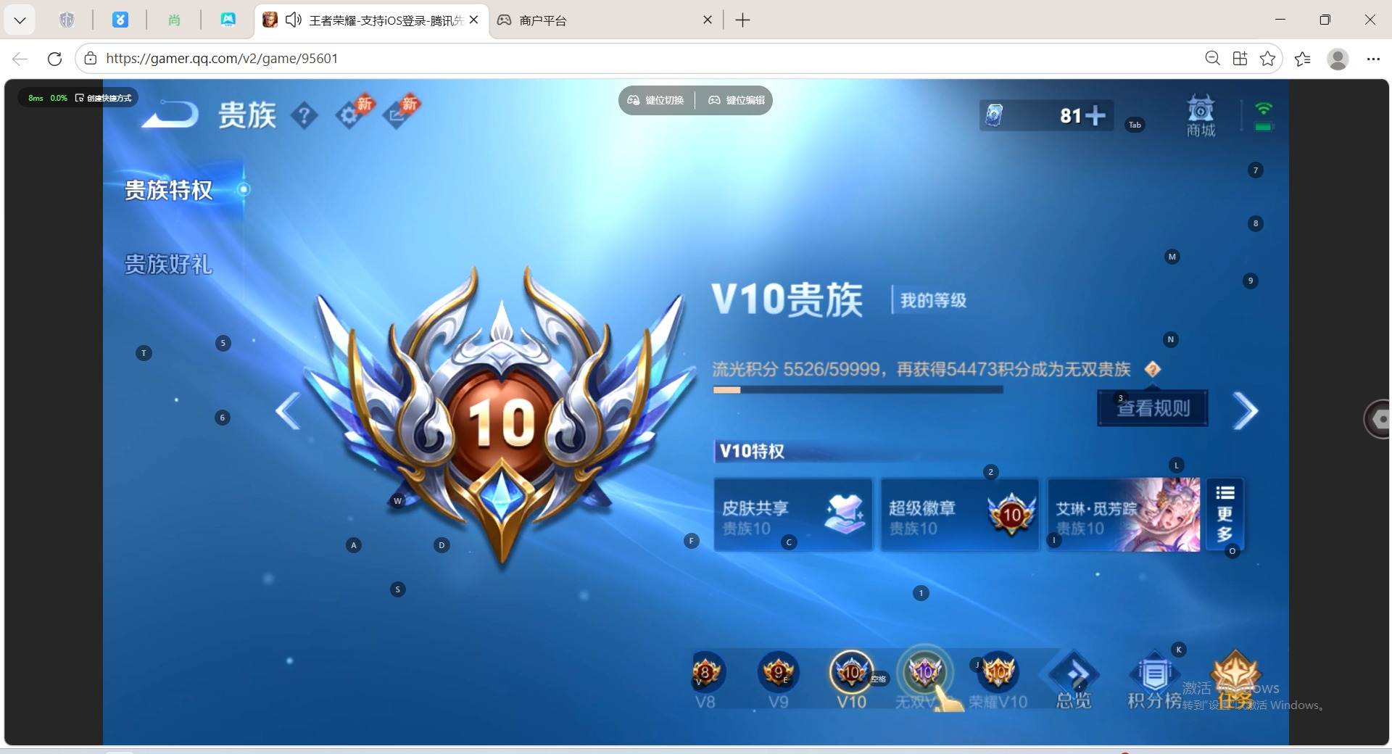The width and height of the screenshot is (1392, 754).
Task: Close the 商户平台 tab
Action: pyautogui.click(x=708, y=20)
